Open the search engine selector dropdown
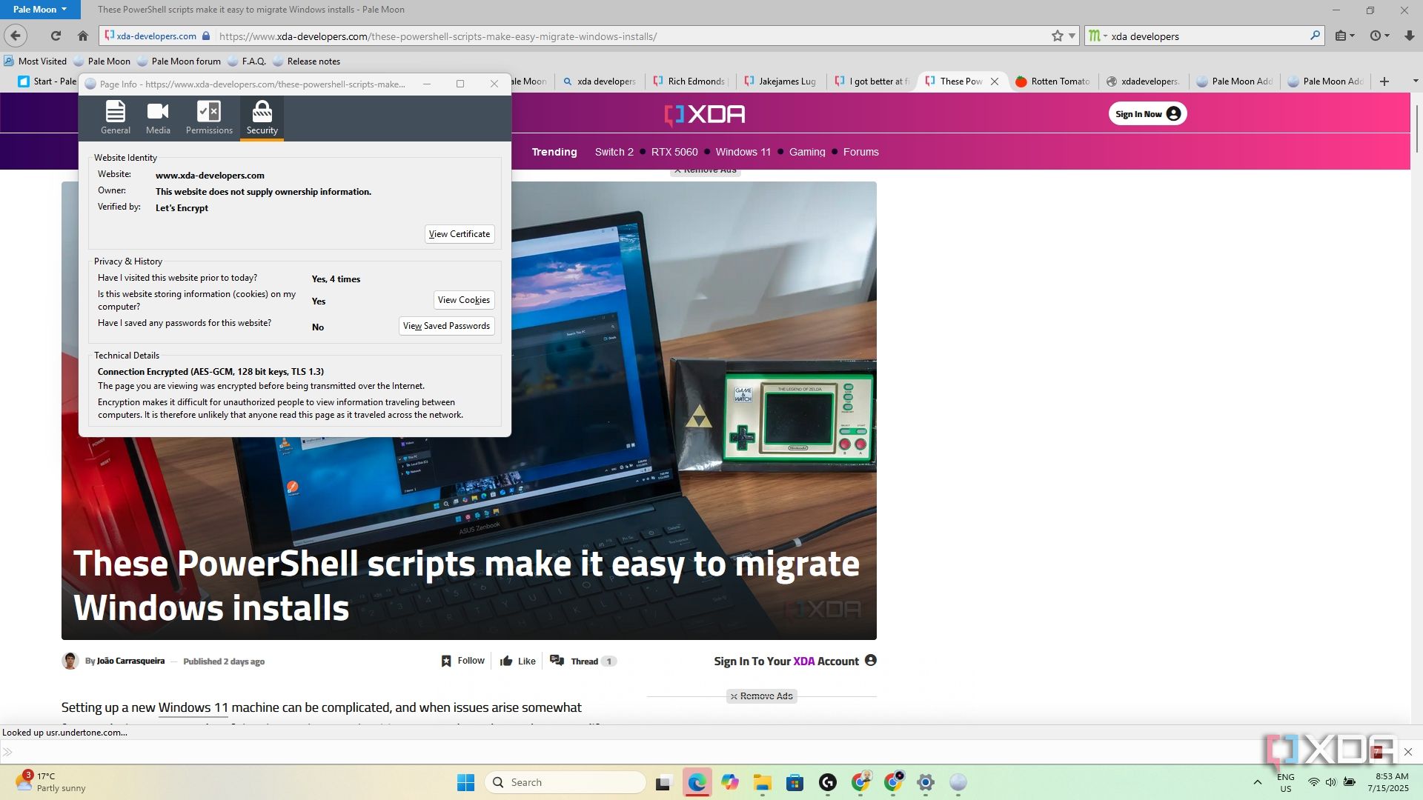The image size is (1423, 800). click(x=1098, y=36)
